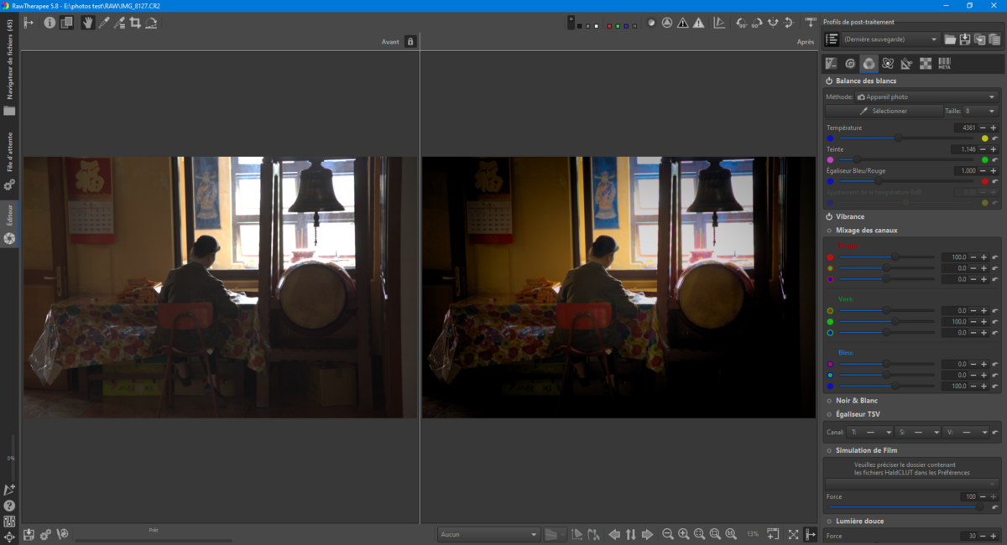The width and height of the screenshot is (1007, 545).
Task: Pick the white balance pipette tool
Action: point(103,23)
